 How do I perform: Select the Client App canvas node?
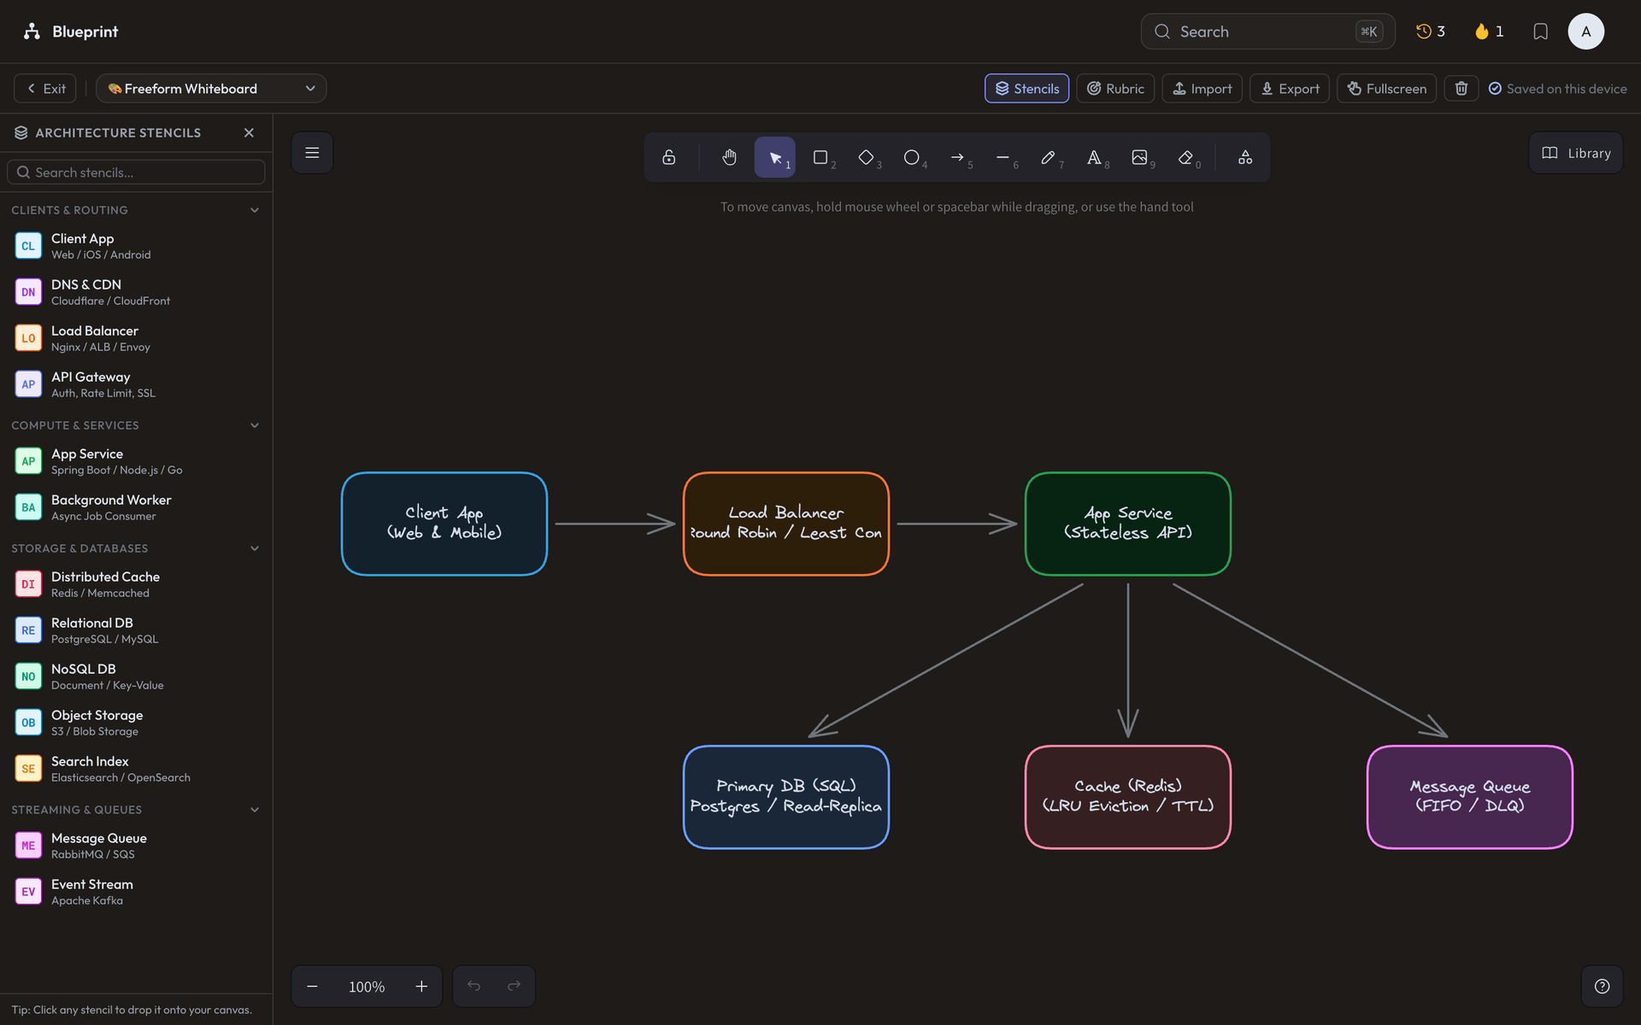coord(444,524)
